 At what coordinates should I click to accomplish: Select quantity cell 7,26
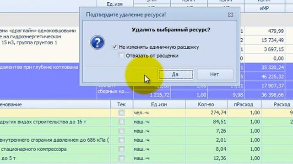coord(206,131)
